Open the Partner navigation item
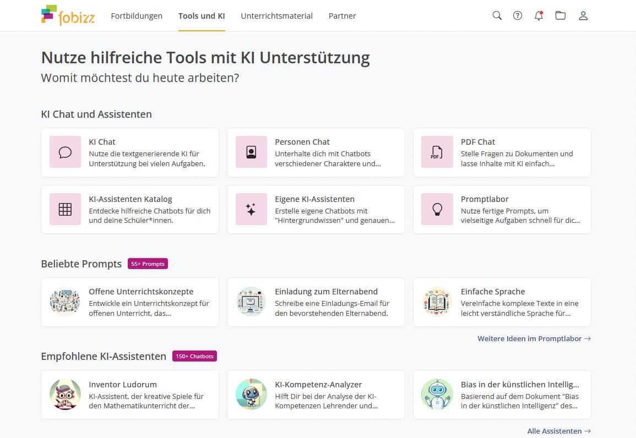Viewport: 636px width, 438px height. [342, 16]
